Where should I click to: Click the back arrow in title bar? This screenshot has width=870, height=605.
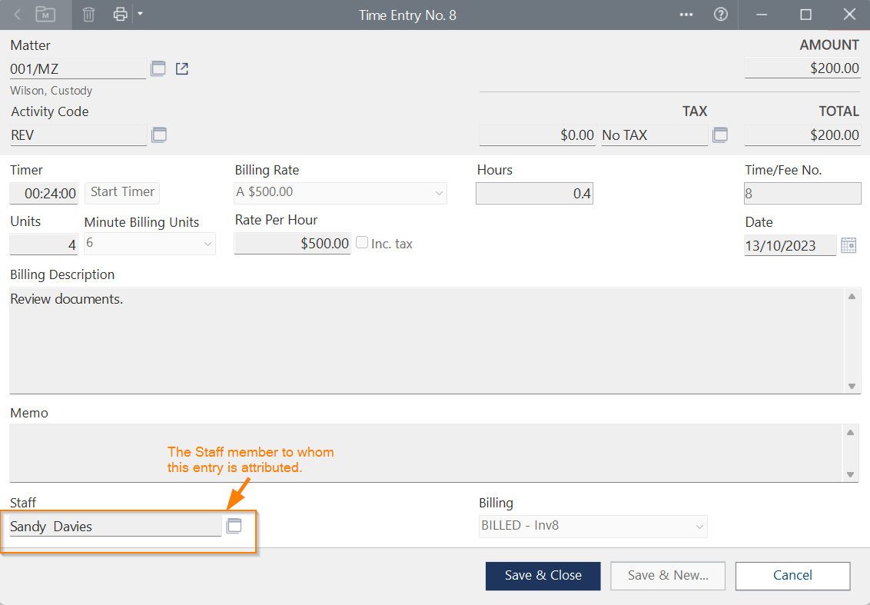click(x=18, y=15)
